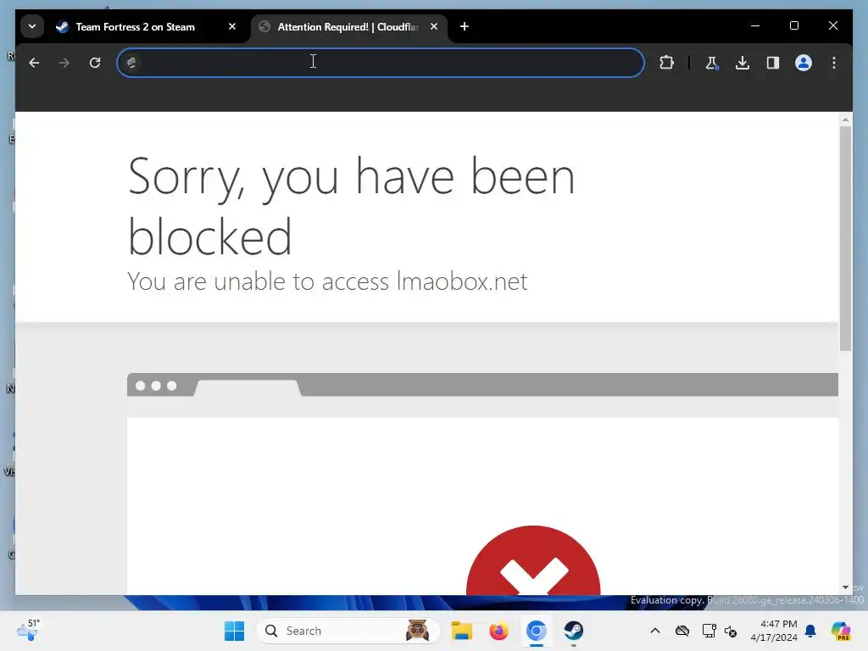
Task: Open Steam from the taskbar
Action: (574, 631)
